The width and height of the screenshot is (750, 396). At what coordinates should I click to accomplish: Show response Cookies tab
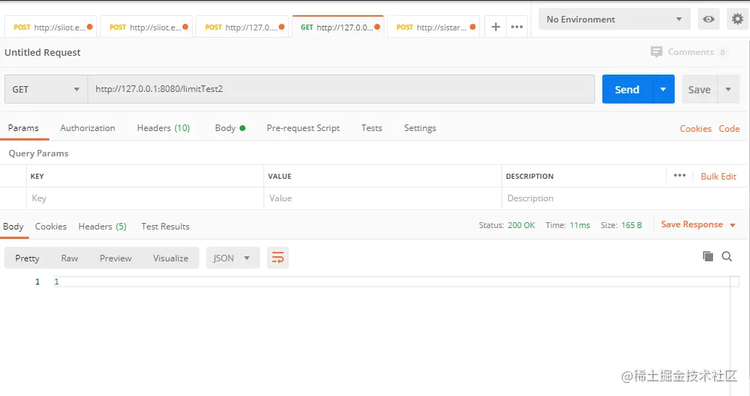pos(51,226)
